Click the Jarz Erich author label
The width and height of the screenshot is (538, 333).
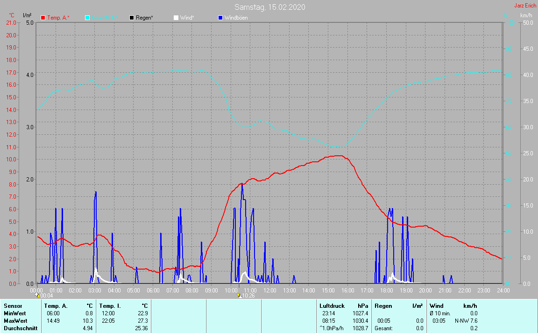tap(525, 6)
